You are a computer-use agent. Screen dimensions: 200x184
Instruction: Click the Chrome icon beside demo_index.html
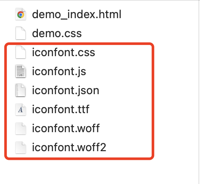tap(21, 14)
